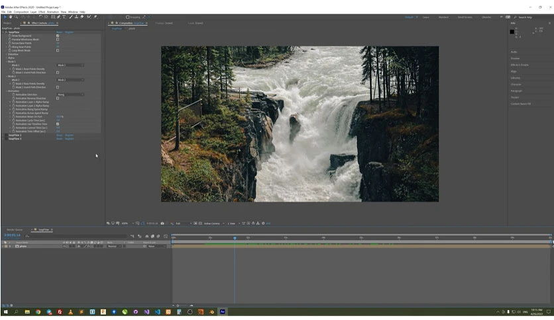Open the Effects & Presets panel
Image resolution: width=554 pixels, height=320 pixels.
[x=520, y=65]
